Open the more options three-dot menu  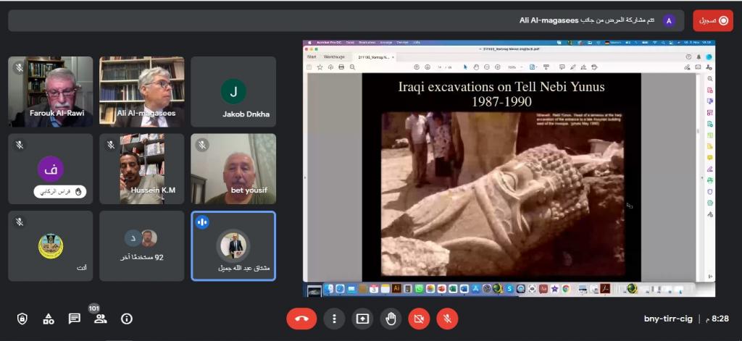[x=334, y=319]
